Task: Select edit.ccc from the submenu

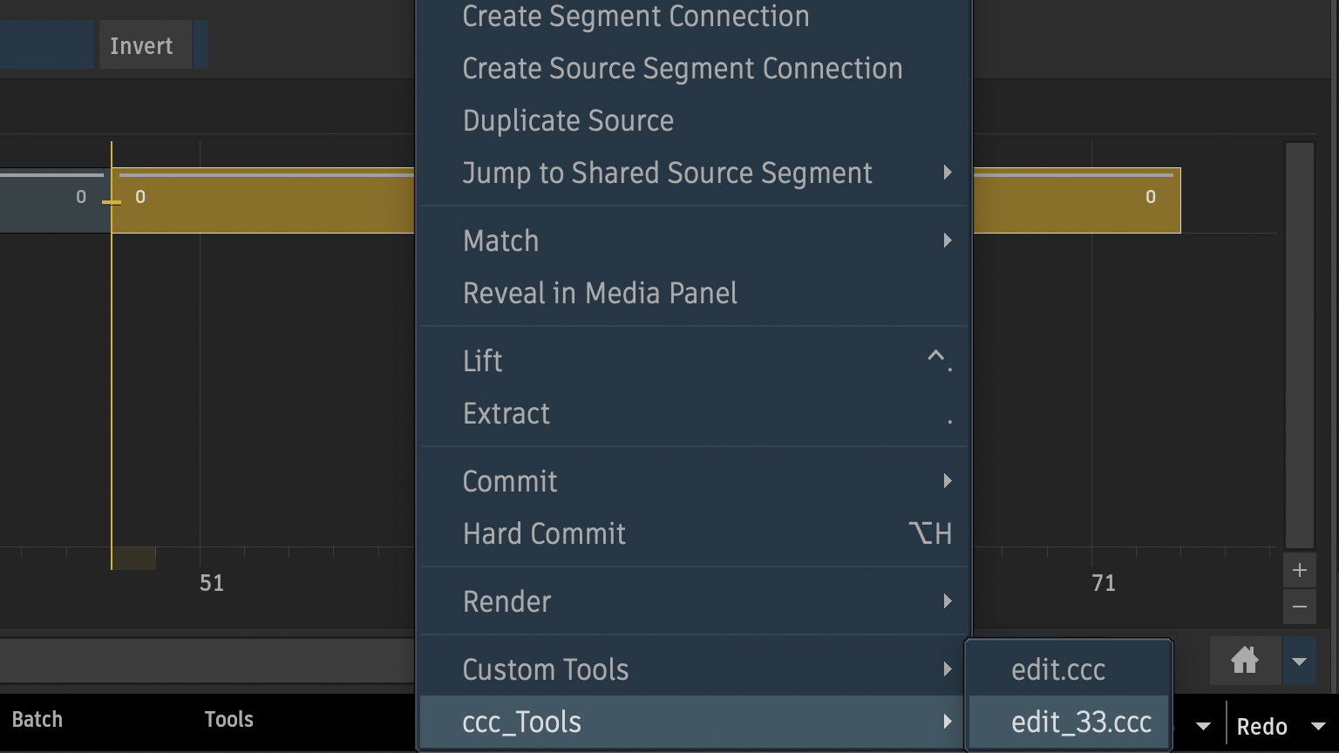Action: (x=1058, y=669)
